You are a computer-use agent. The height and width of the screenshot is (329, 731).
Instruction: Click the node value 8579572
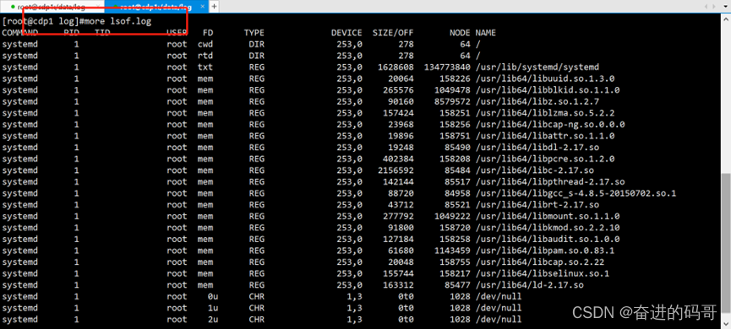pos(452,101)
